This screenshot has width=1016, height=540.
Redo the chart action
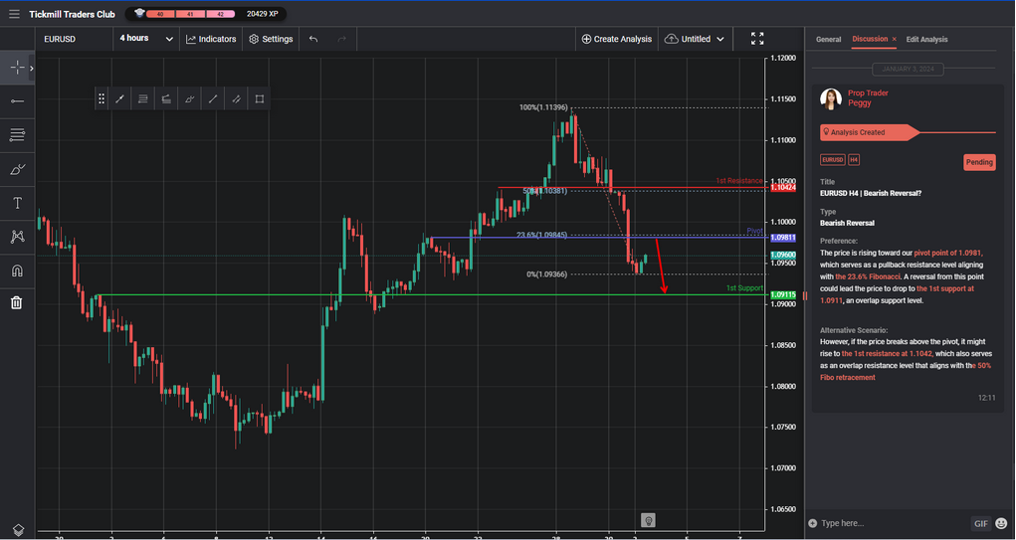coord(342,39)
